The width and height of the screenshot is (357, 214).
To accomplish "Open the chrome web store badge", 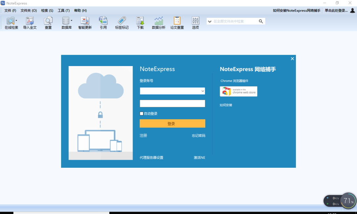I will (x=238, y=91).
